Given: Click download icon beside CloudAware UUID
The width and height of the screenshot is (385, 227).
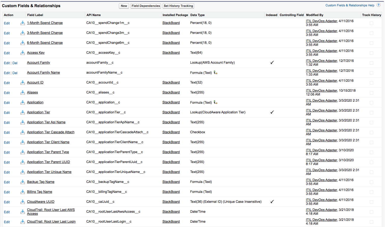Looking at the screenshot, I should click(23, 202).
